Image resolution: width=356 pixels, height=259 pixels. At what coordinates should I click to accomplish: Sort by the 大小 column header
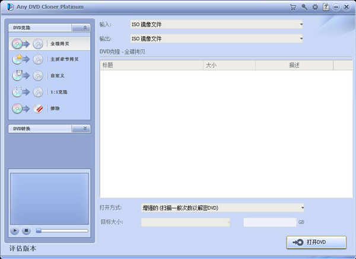click(229, 65)
